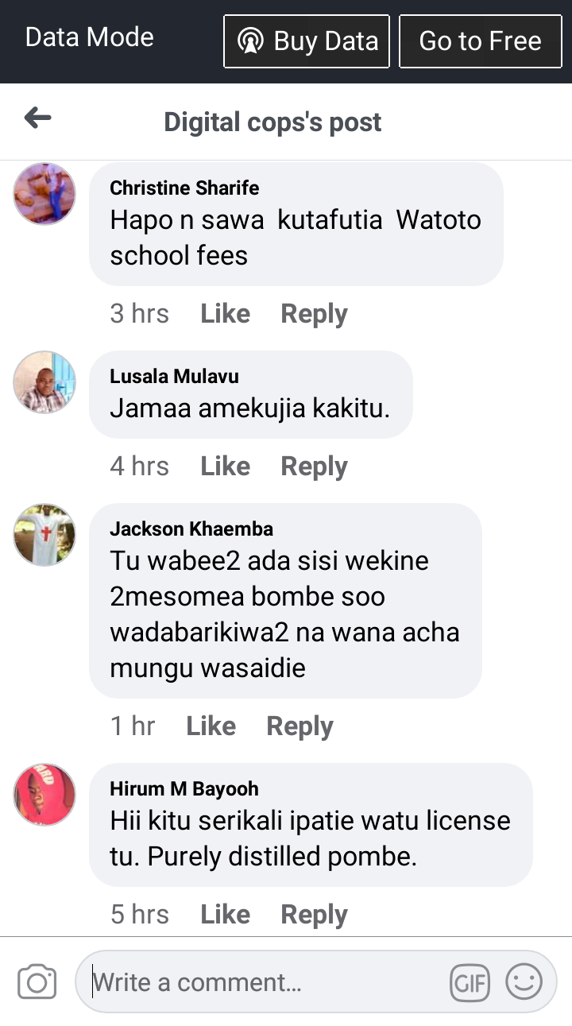Tap the back arrow icon
This screenshot has height=1026, width=572.
(x=37, y=119)
